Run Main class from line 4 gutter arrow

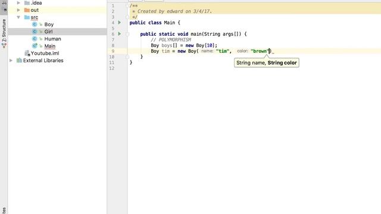click(119, 23)
